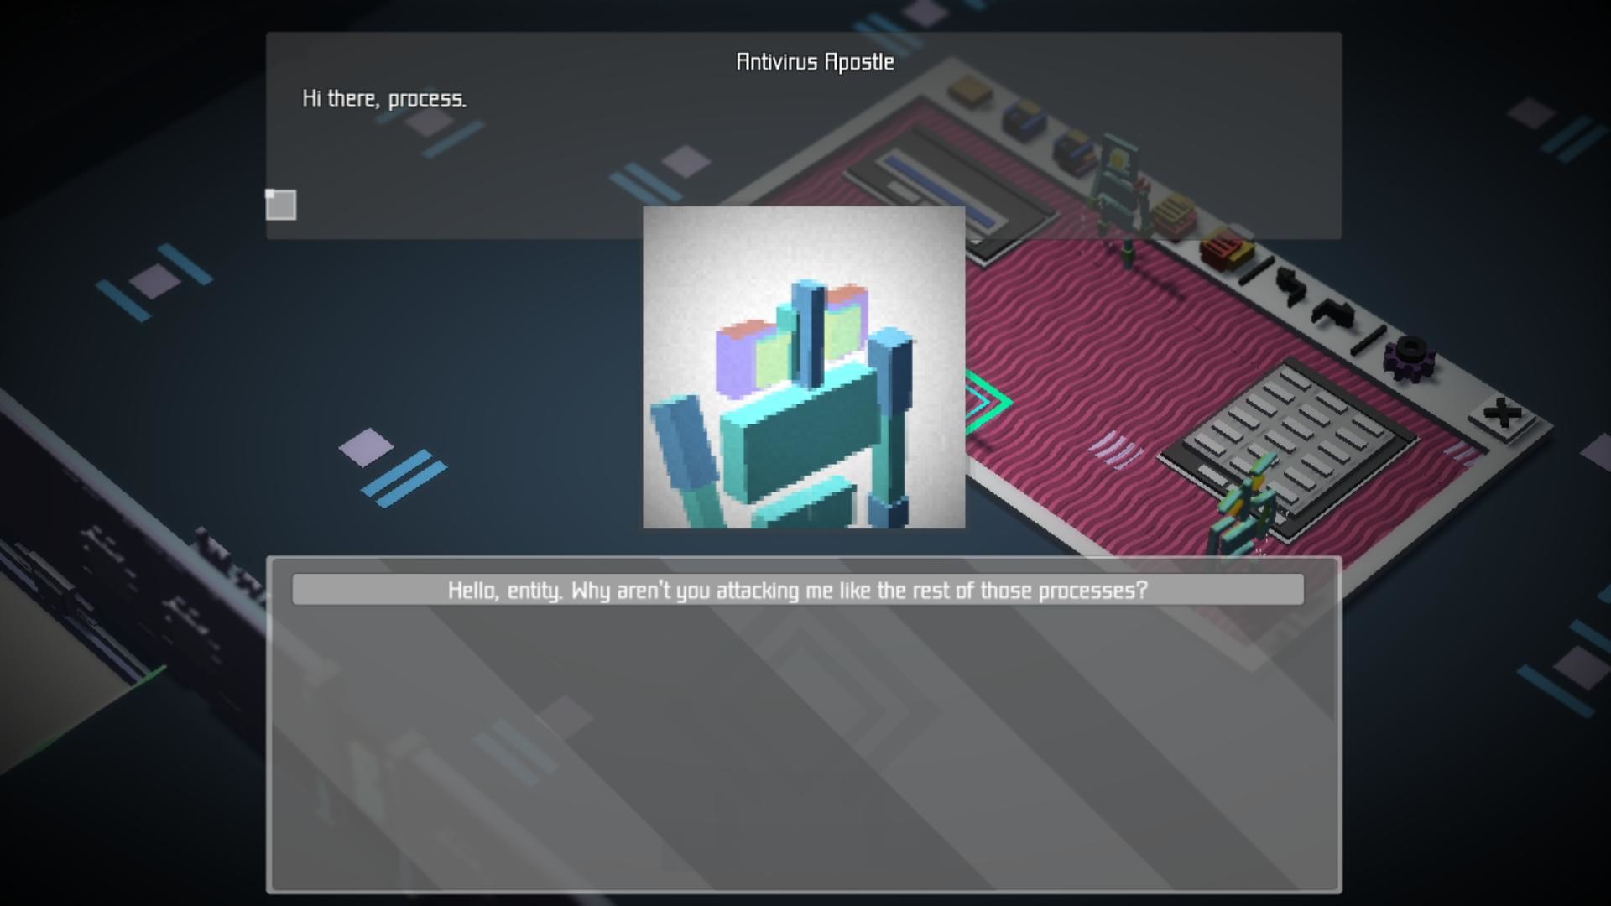Click the Antivirus Apostle name label
Screen dimensions: 1611x906
click(x=814, y=61)
